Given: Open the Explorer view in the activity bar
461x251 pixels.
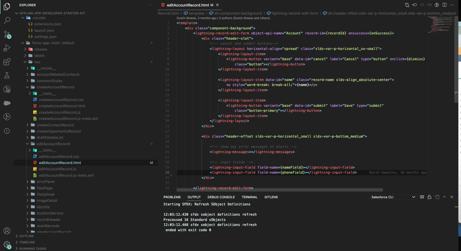Looking at the screenshot, I should [7, 7].
